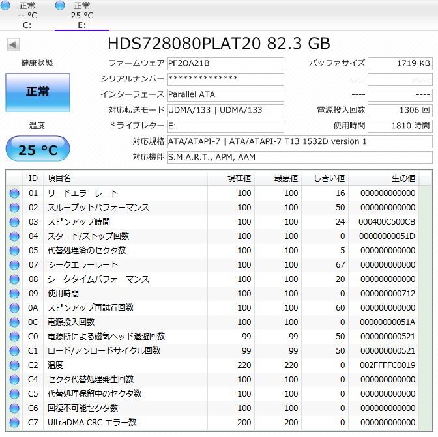Click status icon for 電源投入回数 row
The width and height of the screenshot is (438, 437).
pos(14,322)
